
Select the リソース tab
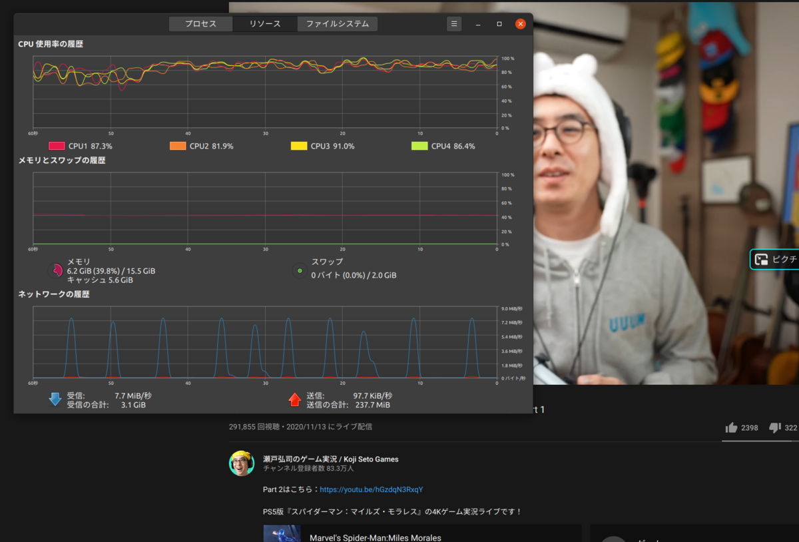pyautogui.click(x=265, y=24)
